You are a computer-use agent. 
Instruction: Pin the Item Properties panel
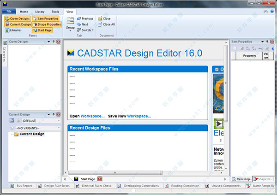point(267,41)
